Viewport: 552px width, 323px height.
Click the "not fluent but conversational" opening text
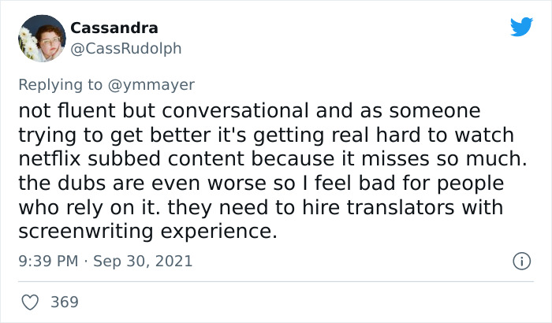[x=164, y=110]
